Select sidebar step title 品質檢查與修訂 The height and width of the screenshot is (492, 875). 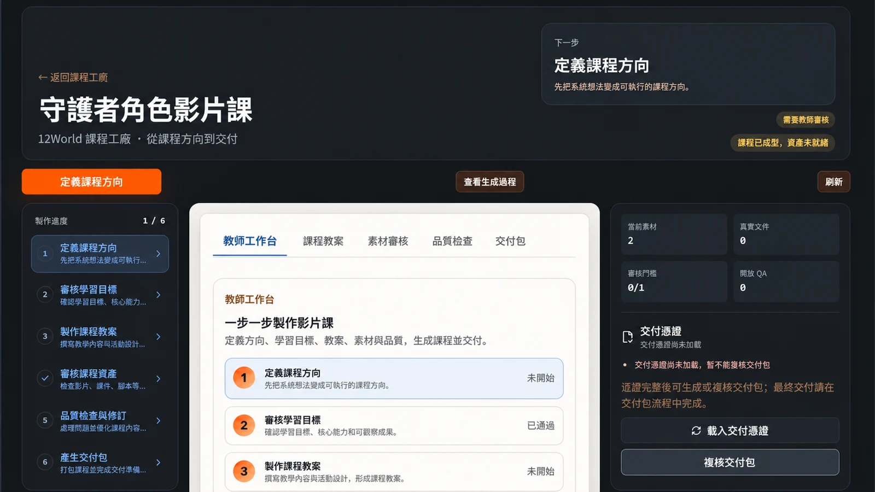tap(94, 415)
